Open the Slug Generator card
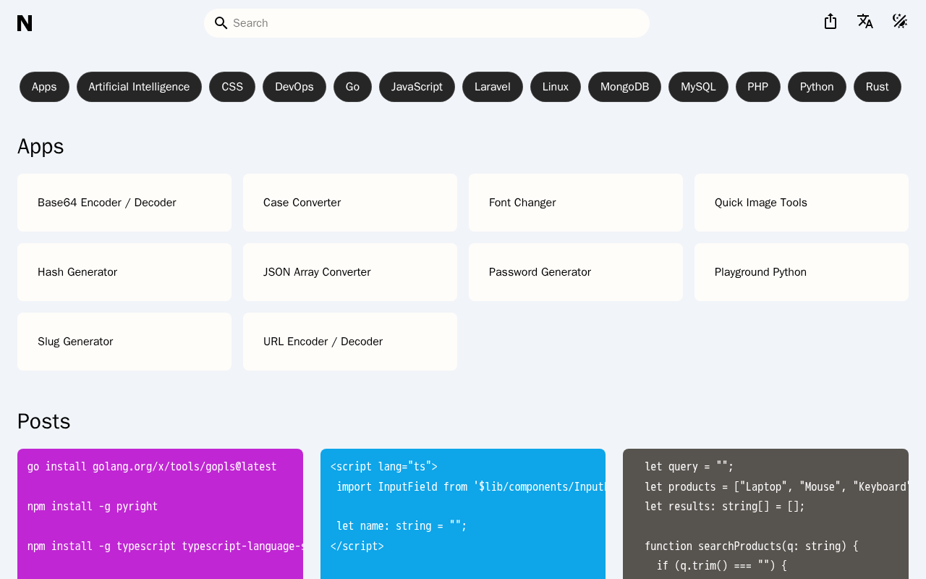Viewport: 926px width, 579px height. tap(124, 342)
